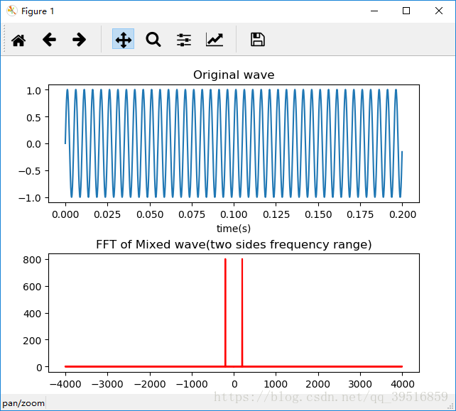
Task: Save the figure with the floppy disk icon
Action: tap(258, 40)
